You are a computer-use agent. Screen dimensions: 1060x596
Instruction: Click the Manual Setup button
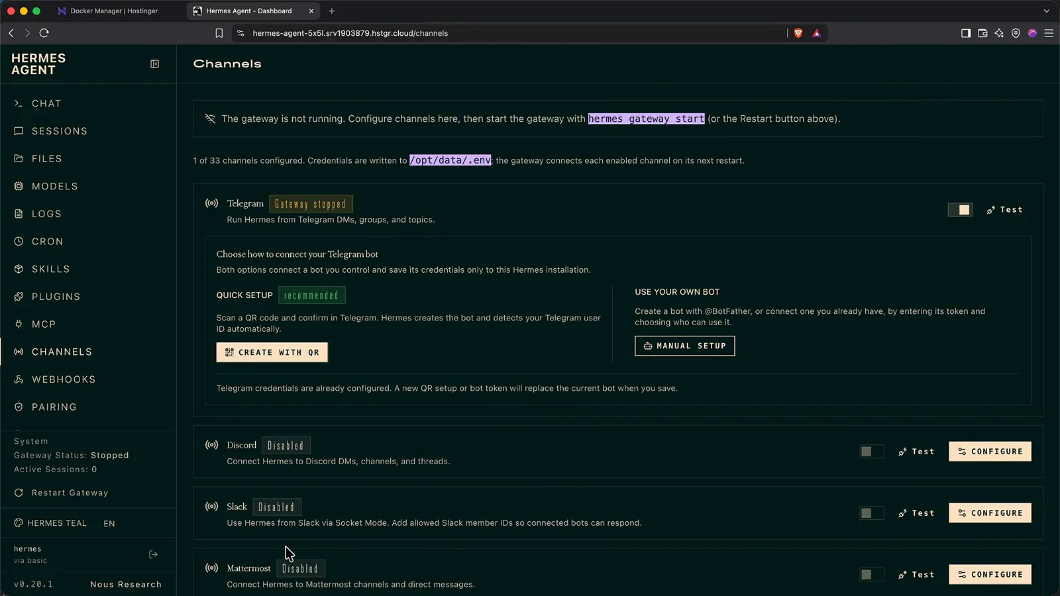pos(685,346)
